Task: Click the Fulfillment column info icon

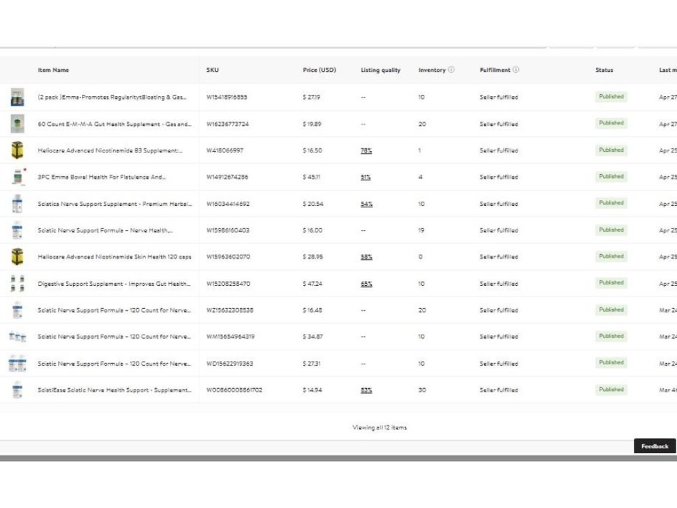Action: tap(516, 70)
